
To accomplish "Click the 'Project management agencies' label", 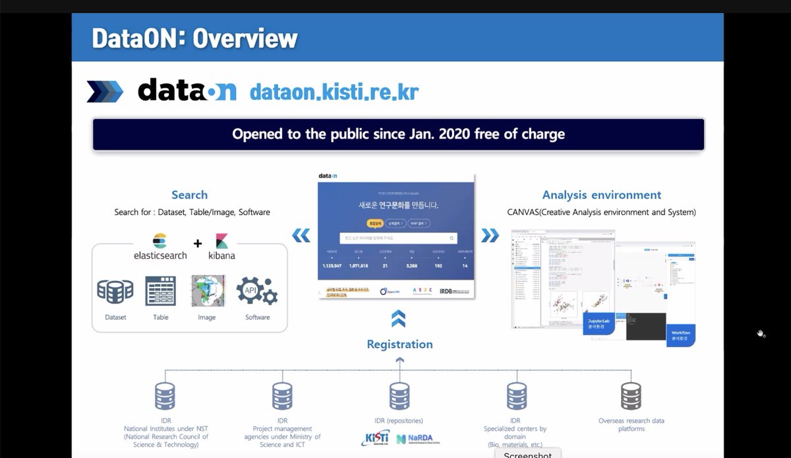I will coord(282,432).
